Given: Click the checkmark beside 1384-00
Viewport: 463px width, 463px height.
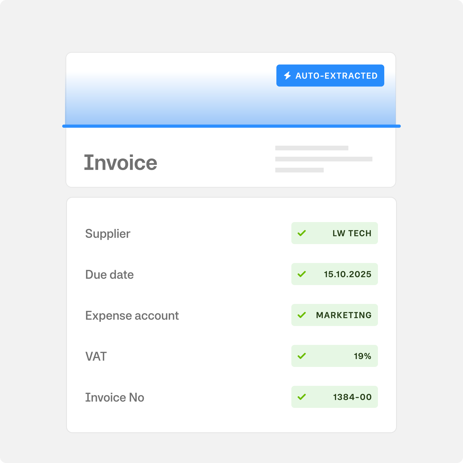Looking at the screenshot, I should [302, 397].
